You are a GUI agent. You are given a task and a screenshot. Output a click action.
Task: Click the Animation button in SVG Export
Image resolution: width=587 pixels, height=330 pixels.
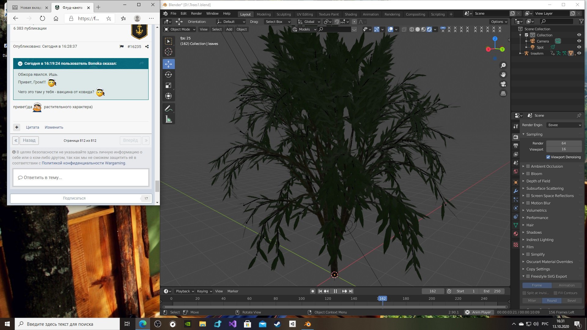point(567,285)
